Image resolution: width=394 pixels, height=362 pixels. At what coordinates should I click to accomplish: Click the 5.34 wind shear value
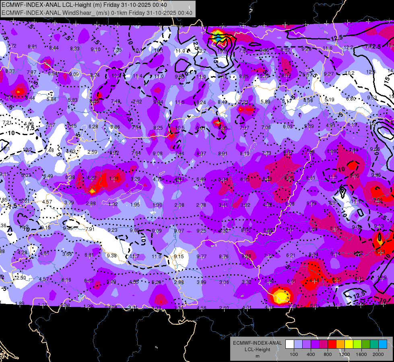click(223, 179)
